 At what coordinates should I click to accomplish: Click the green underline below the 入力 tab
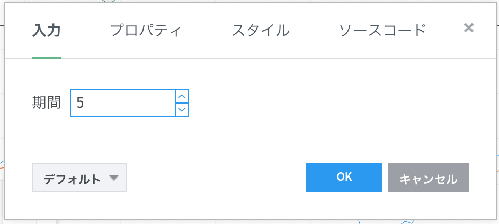pyautogui.click(x=47, y=57)
